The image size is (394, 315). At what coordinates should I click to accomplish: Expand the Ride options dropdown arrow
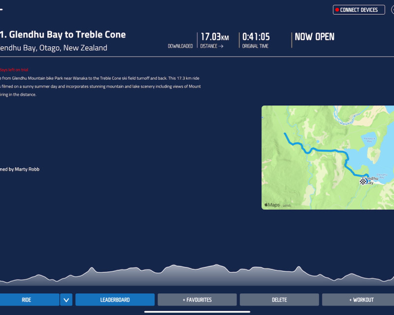[x=66, y=300]
